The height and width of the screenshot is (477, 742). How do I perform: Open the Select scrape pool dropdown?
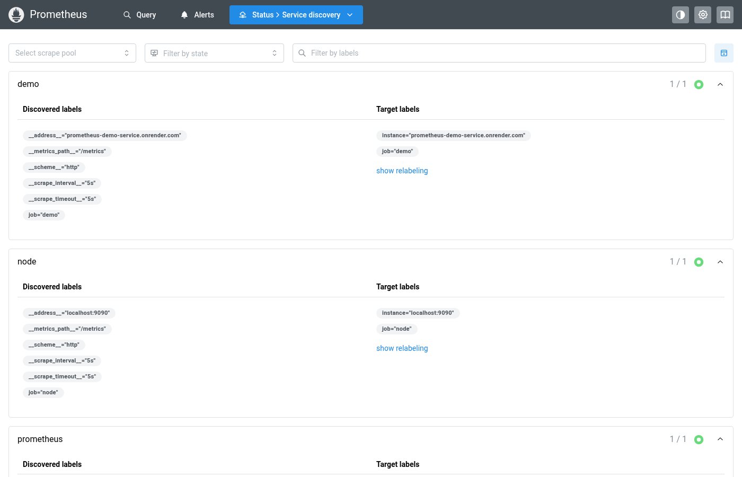[x=72, y=53]
